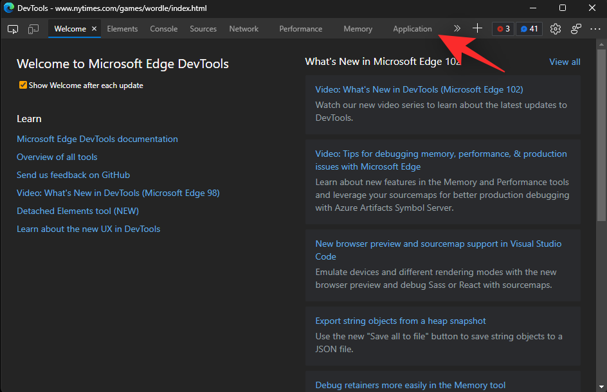Screen dimensions: 607x392
Task: Uncheck Show Welcome after each update
Action: click(x=23, y=85)
